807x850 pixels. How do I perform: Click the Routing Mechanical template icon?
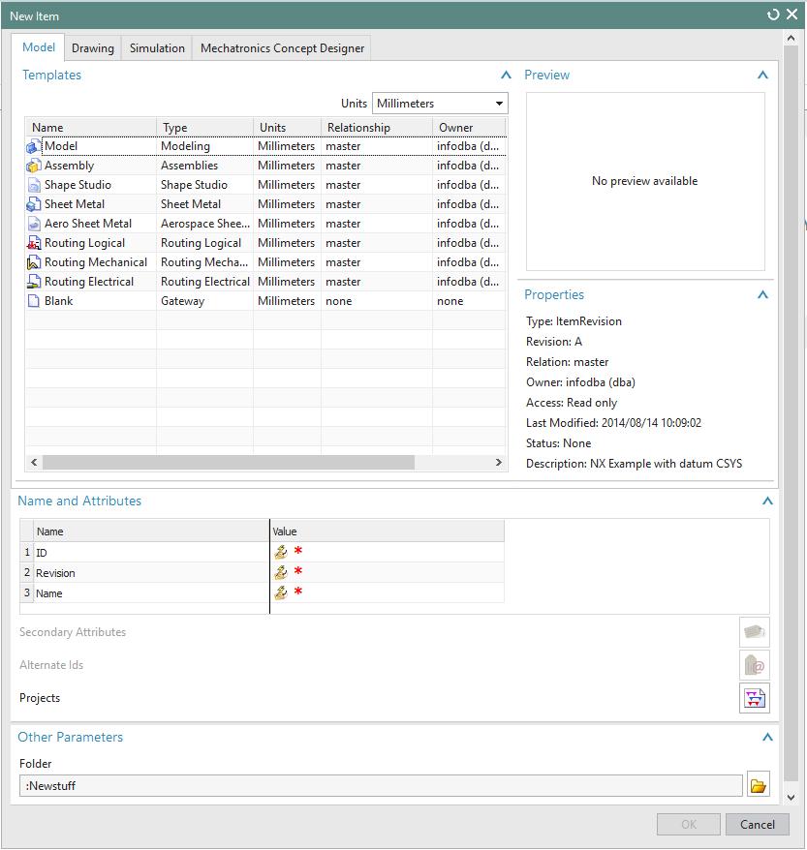pos(34,262)
